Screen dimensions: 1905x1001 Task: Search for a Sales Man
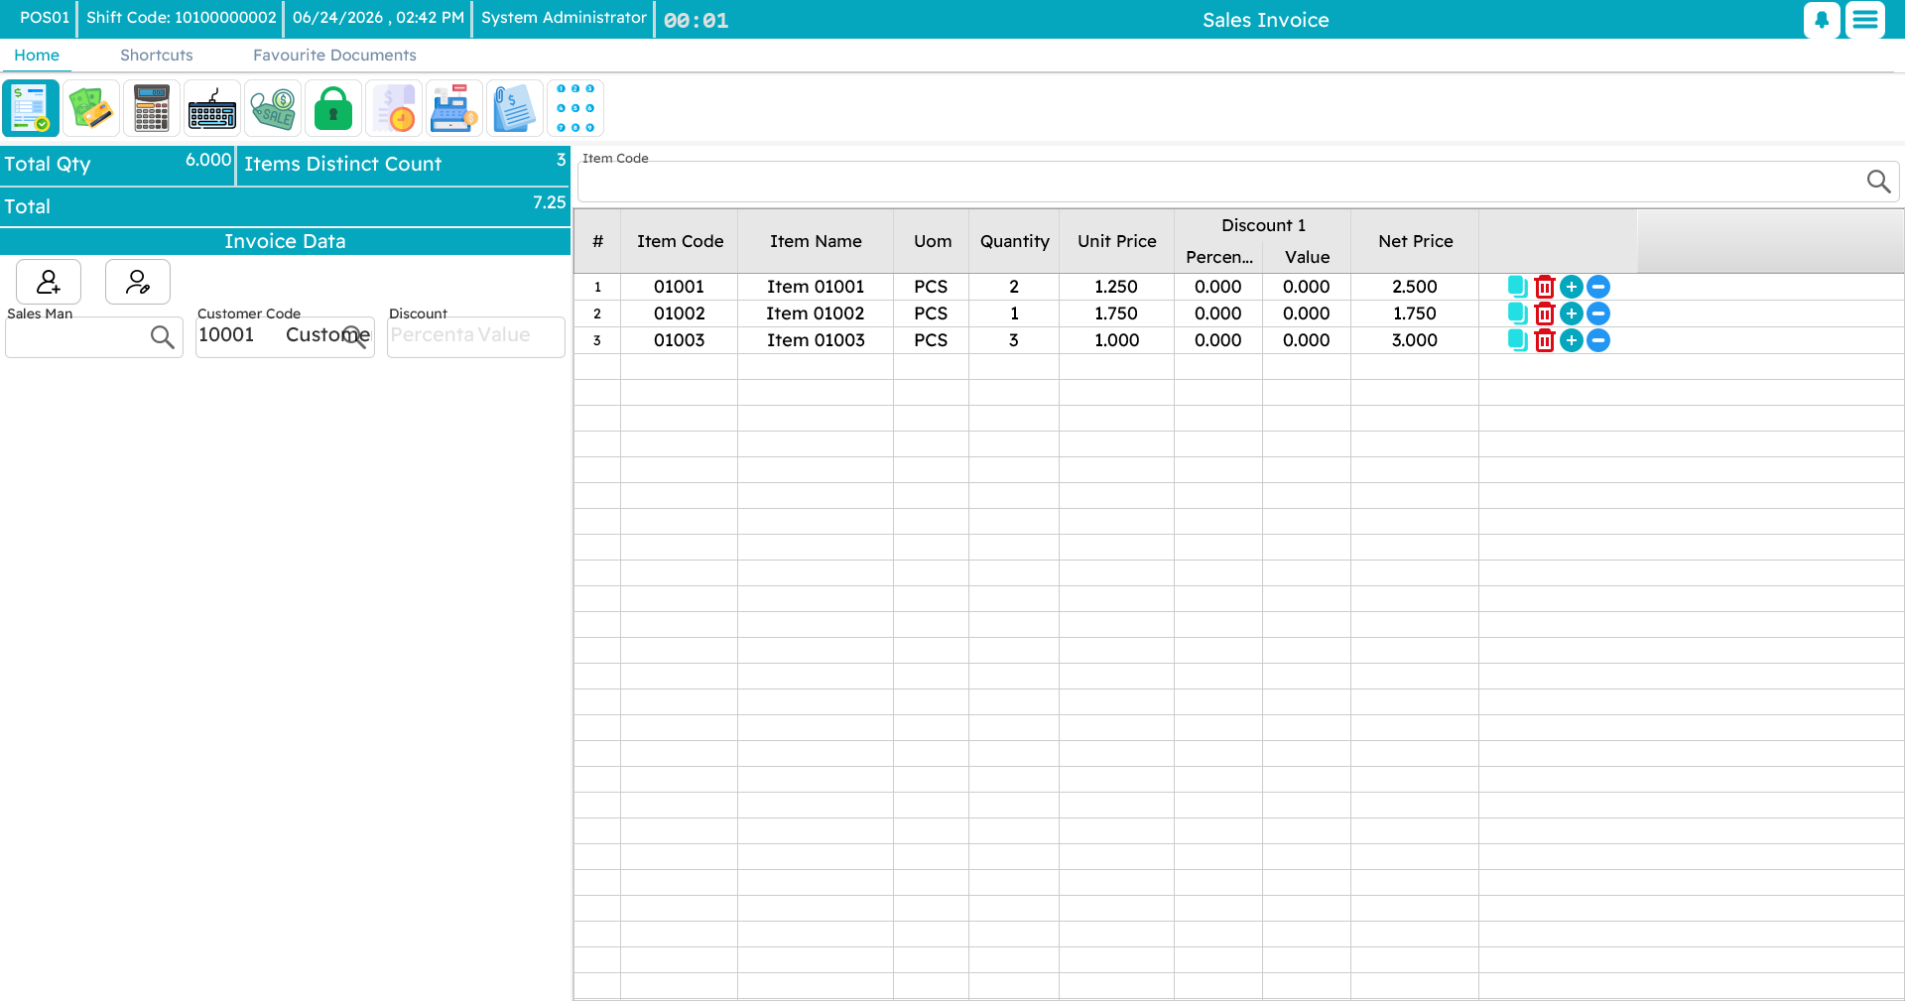[x=162, y=337]
